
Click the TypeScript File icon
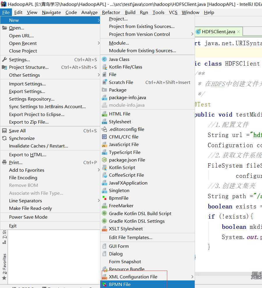tap(104, 152)
